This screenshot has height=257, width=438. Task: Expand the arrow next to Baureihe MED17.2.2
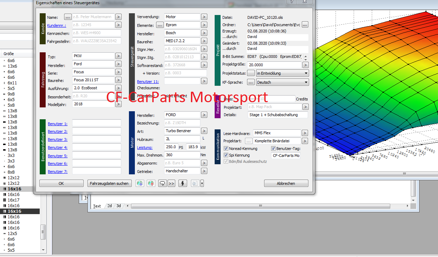point(204,41)
